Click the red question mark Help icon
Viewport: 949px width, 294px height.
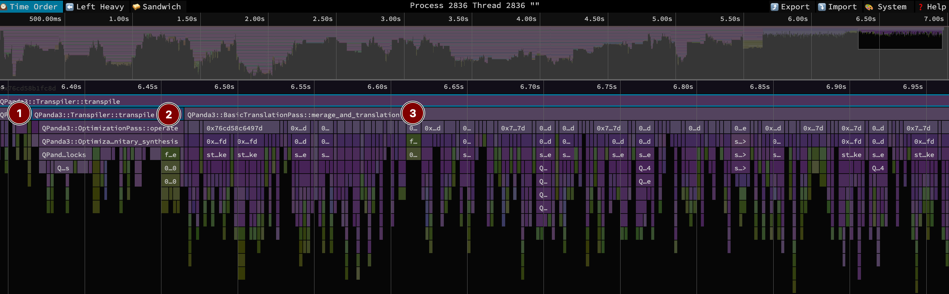[920, 7]
